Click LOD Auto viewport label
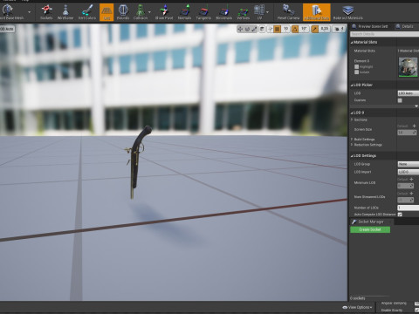Screen dimensions: 419x314 7,29
